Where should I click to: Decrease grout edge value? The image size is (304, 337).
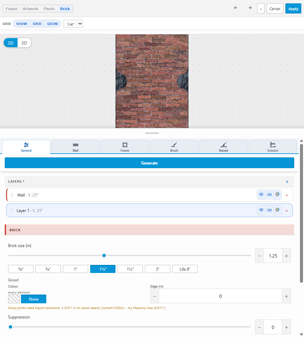pyautogui.click(x=154, y=296)
